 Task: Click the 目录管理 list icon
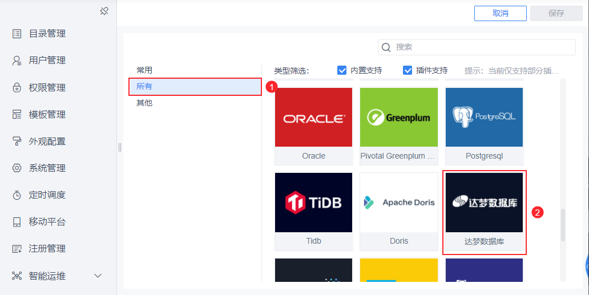(x=17, y=34)
